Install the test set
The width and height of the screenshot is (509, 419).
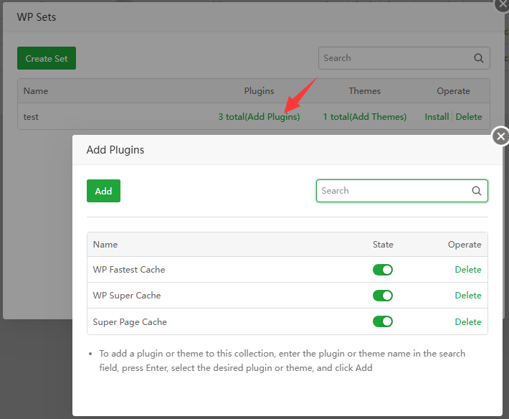(437, 117)
